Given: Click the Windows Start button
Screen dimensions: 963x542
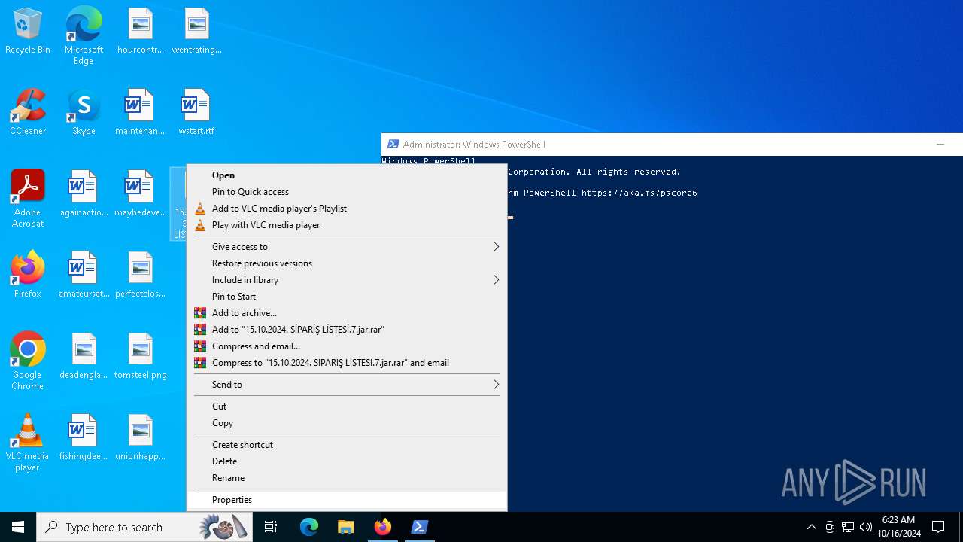Looking at the screenshot, I should pyautogui.click(x=18, y=527).
